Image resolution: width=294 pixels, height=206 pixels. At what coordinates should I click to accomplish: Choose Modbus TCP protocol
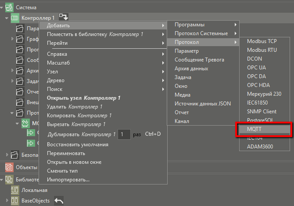[x=262, y=41]
